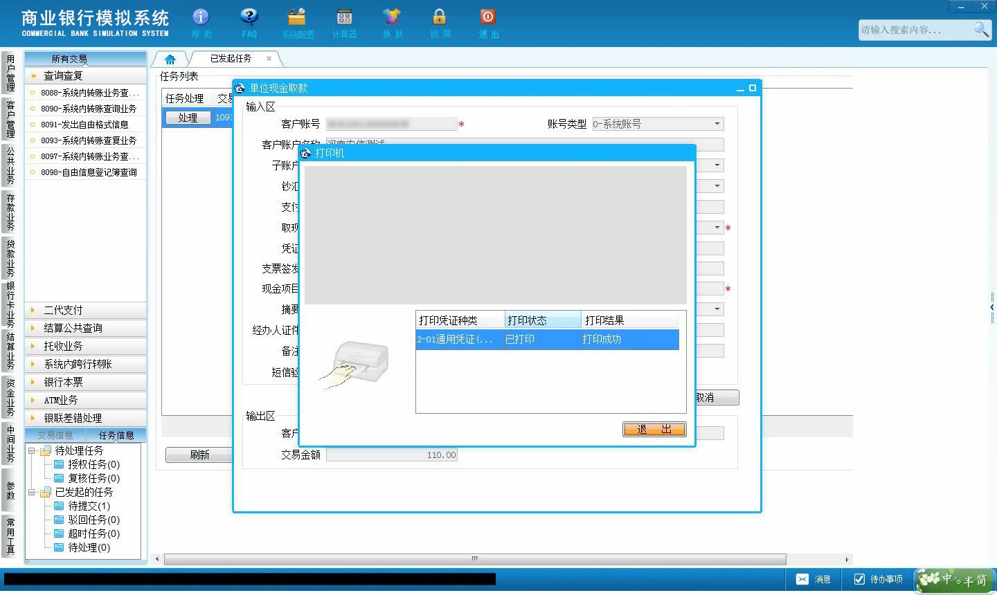Open the 授权任务(0) folder icon
997x595 pixels.
(60, 464)
